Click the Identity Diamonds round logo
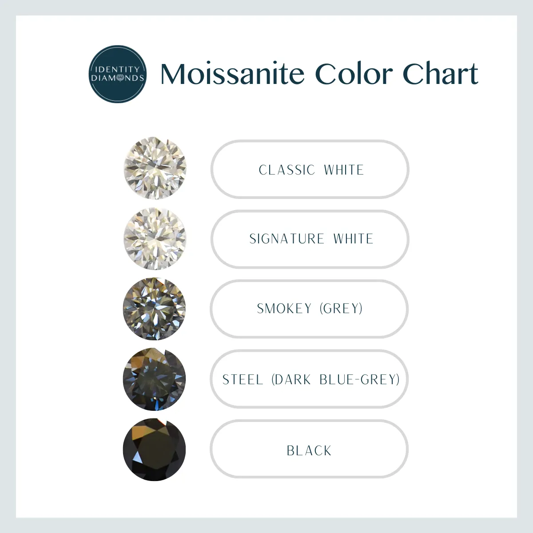Screen dimensions: 533x533 tap(118, 74)
